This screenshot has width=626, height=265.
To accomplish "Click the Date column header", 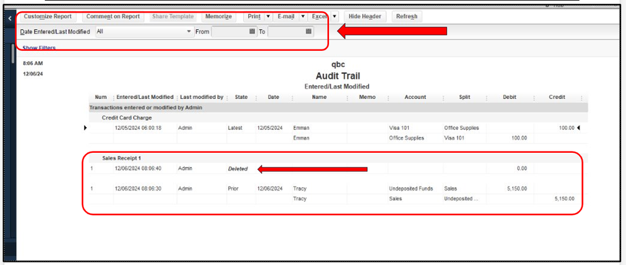I will tap(273, 97).
